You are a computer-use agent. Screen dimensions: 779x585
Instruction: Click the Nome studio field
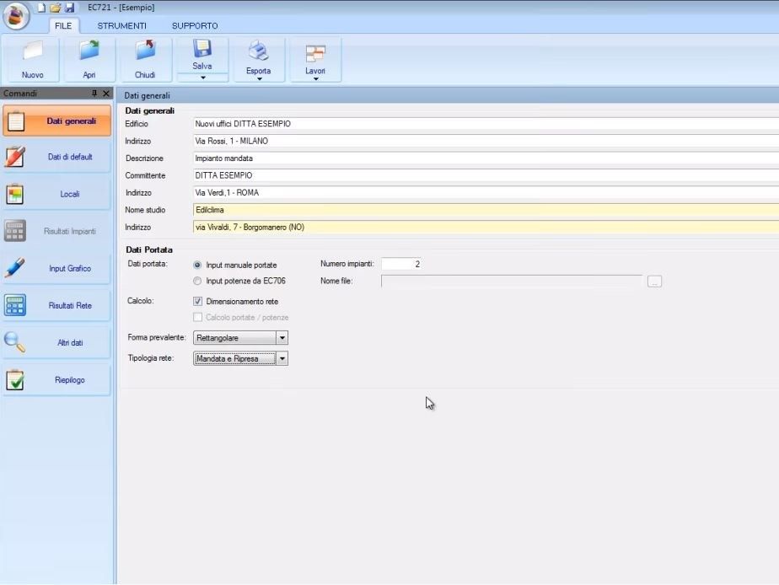click(486, 210)
